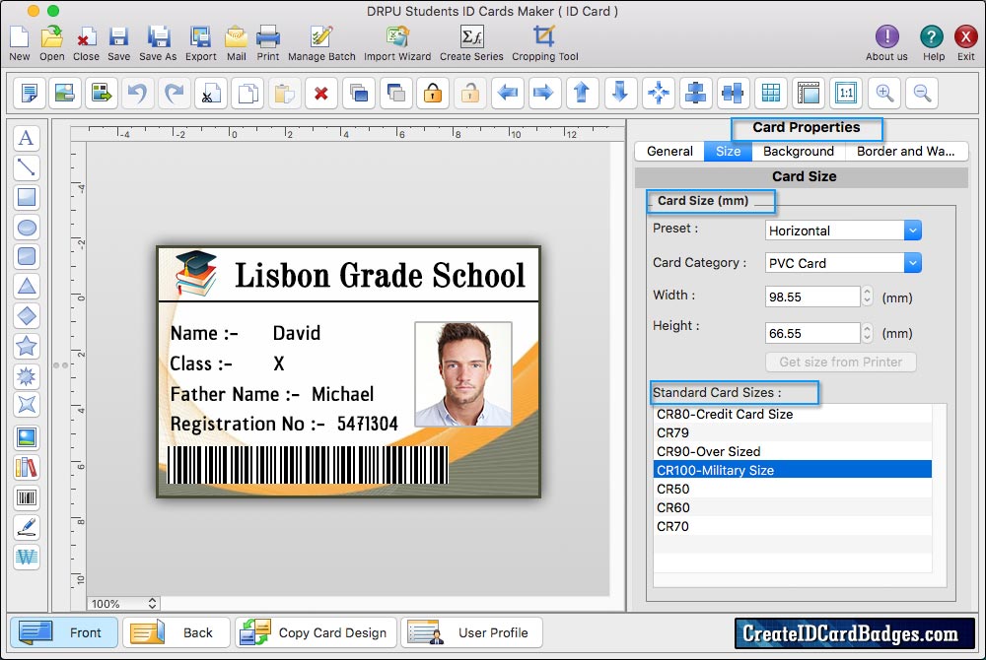This screenshot has width=986, height=660.
Task: Select CR79 card size
Action: pyautogui.click(x=793, y=432)
